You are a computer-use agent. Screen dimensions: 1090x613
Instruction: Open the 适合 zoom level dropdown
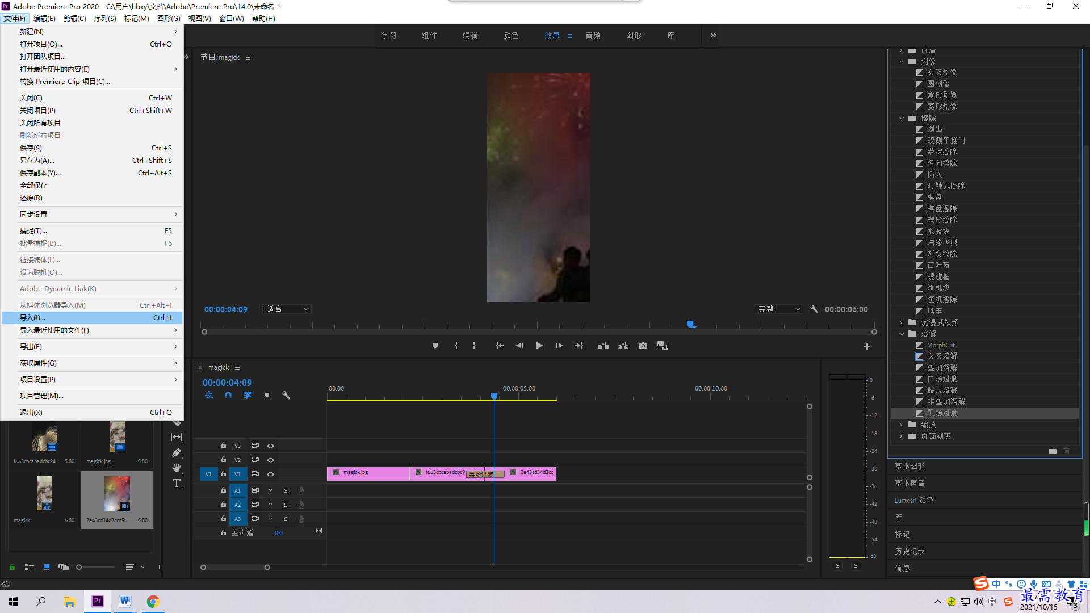coord(287,309)
